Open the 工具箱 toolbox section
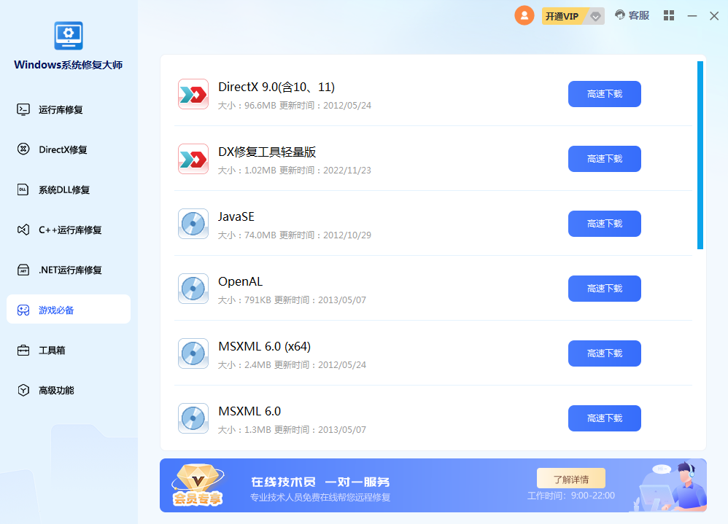Viewport: 728px width, 524px height. (x=52, y=350)
